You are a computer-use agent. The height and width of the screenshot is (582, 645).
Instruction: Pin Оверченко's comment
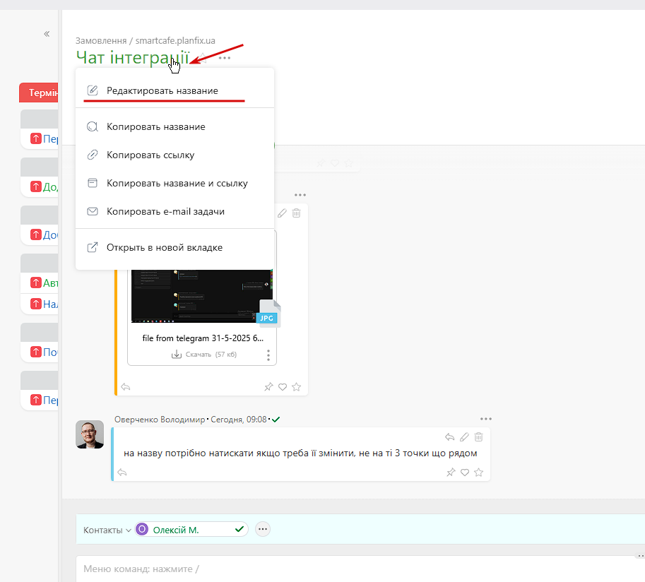pyautogui.click(x=451, y=473)
